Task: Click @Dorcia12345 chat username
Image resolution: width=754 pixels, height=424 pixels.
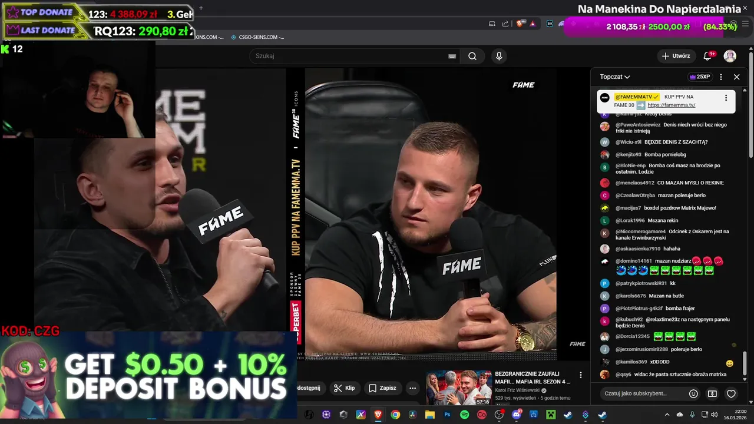Action: point(633,337)
